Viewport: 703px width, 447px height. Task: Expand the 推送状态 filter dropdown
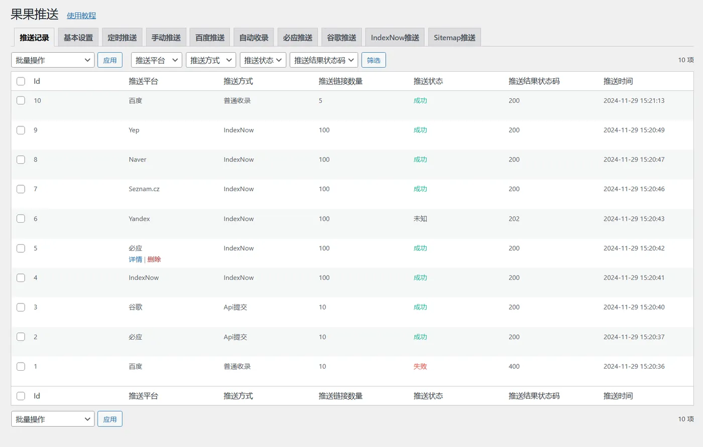pos(263,60)
